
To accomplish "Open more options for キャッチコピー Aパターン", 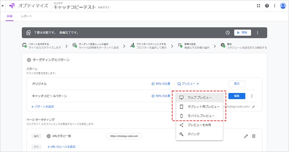I will 252,96.
